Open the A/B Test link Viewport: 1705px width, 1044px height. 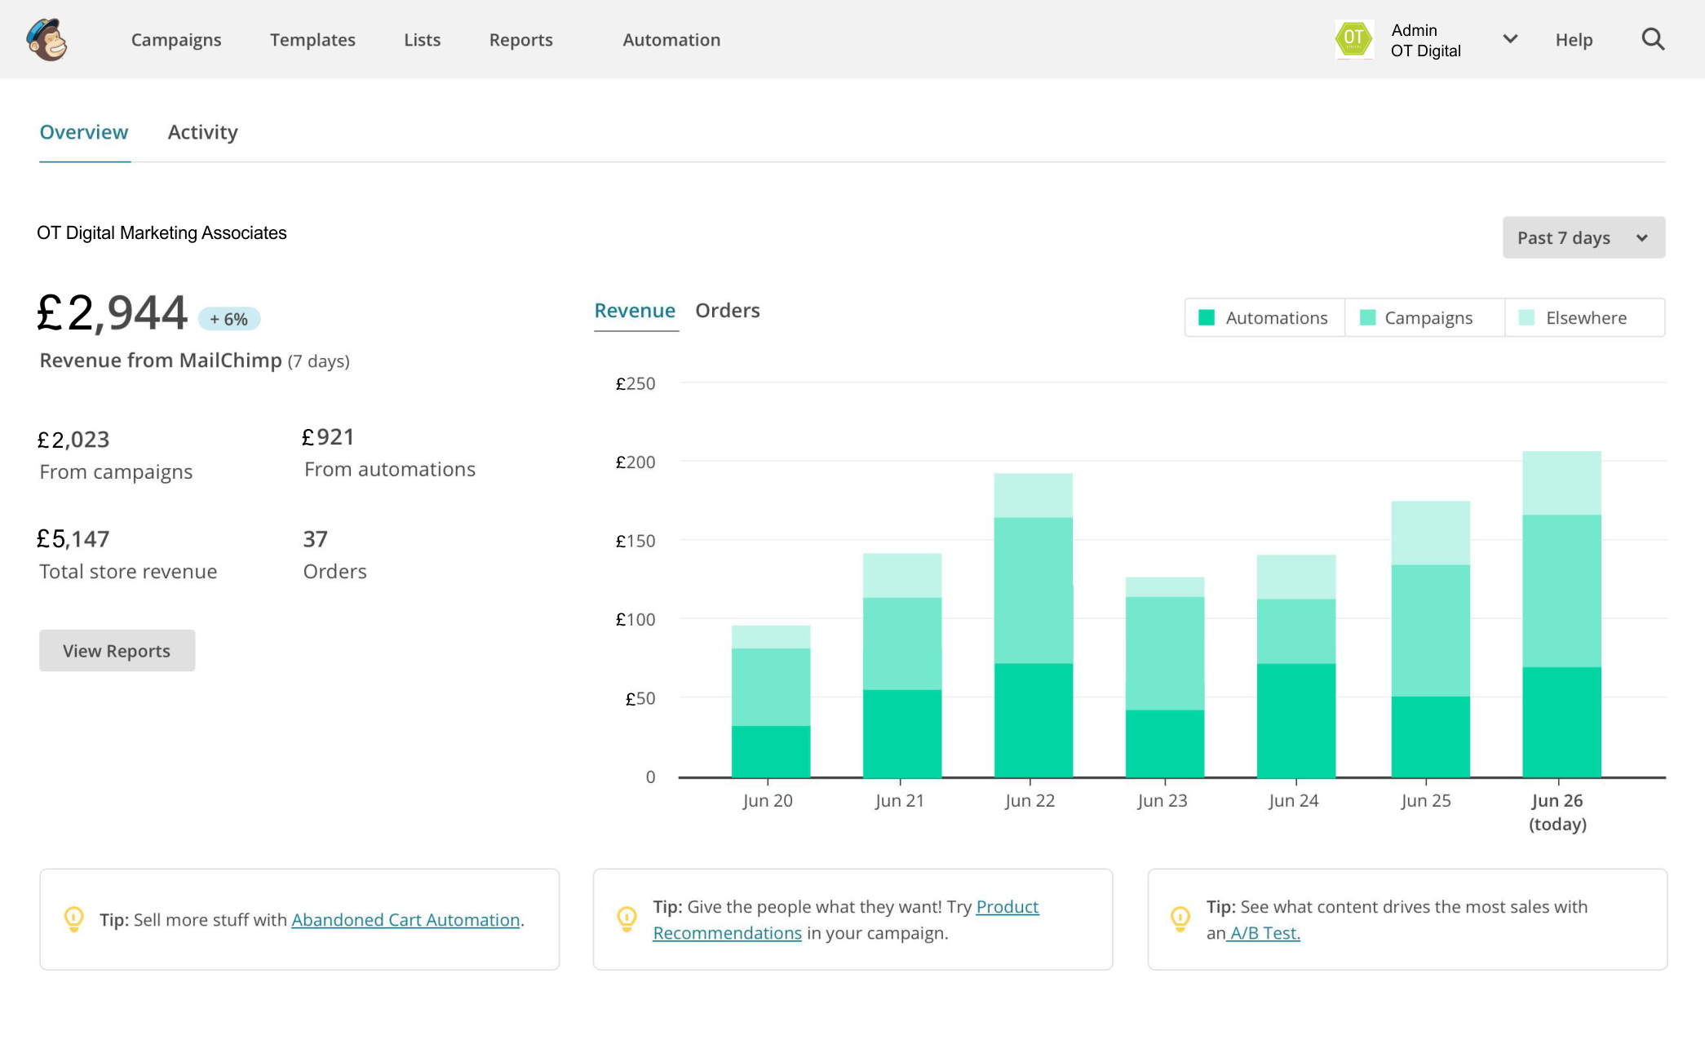(x=1264, y=933)
